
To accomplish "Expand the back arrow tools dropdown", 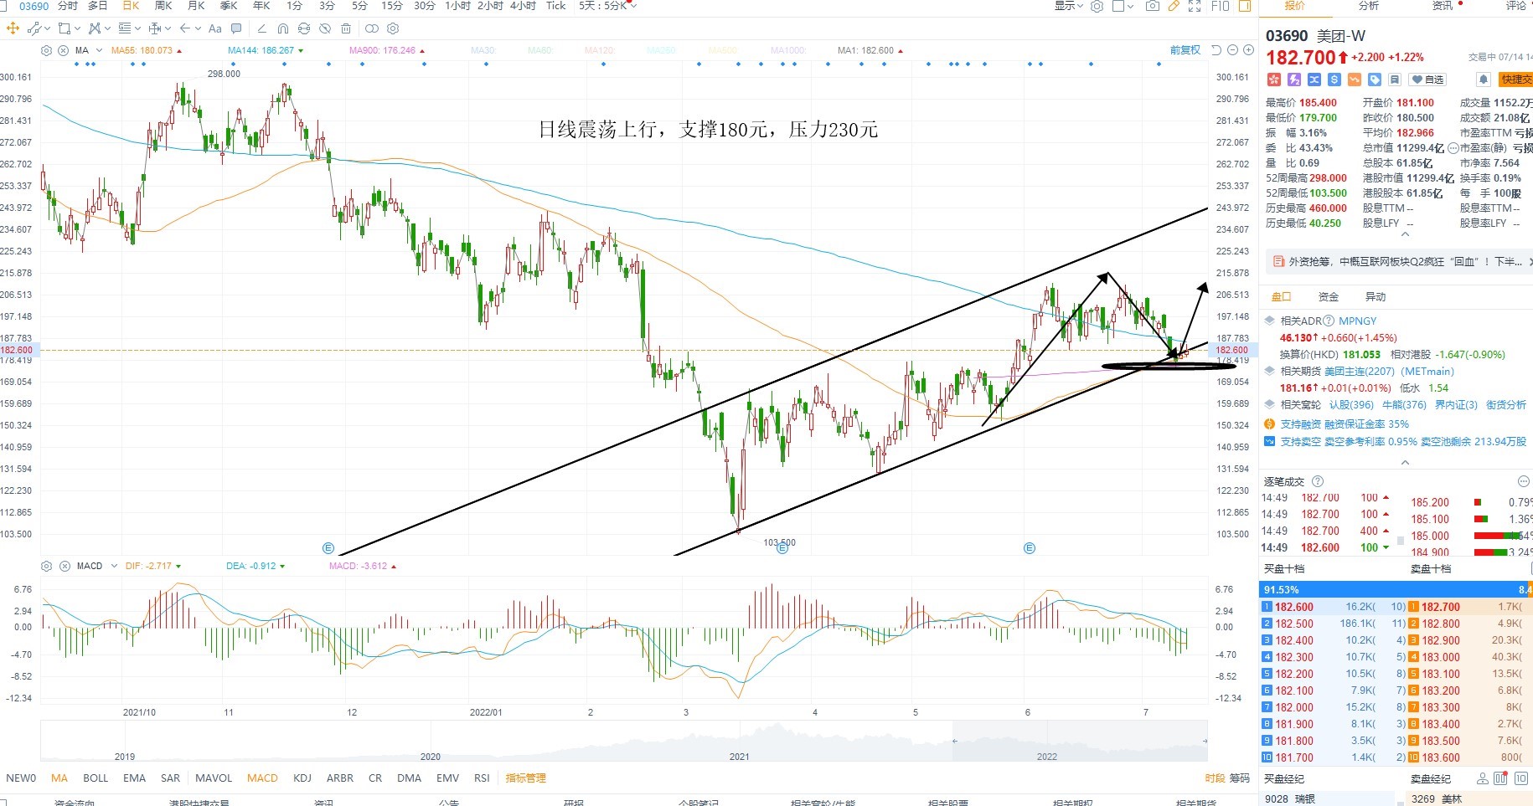I will click(x=198, y=28).
